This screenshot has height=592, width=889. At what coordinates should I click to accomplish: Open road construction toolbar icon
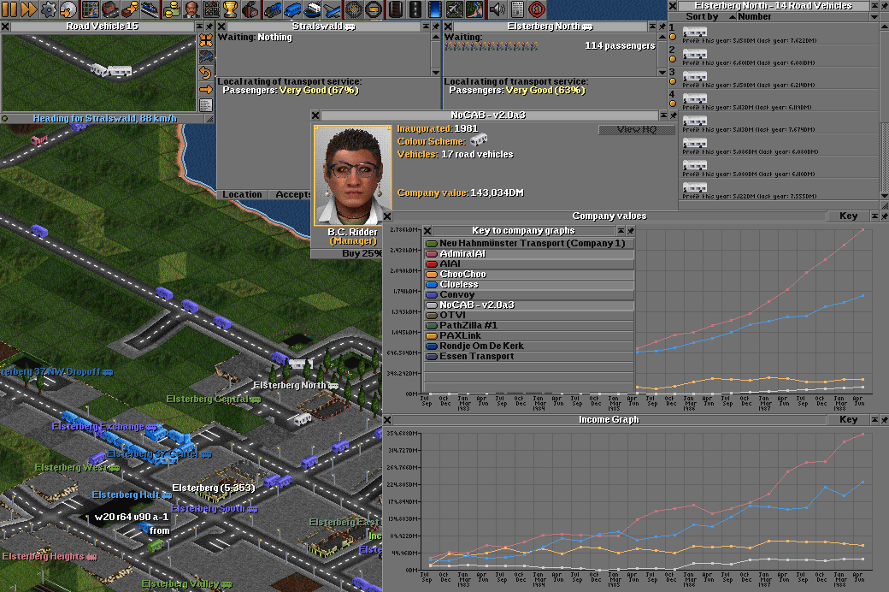(x=415, y=9)
